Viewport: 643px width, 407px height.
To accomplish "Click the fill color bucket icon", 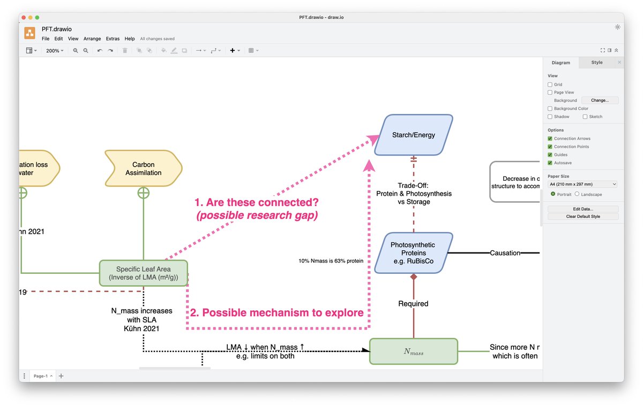I will tap(164, 51).
